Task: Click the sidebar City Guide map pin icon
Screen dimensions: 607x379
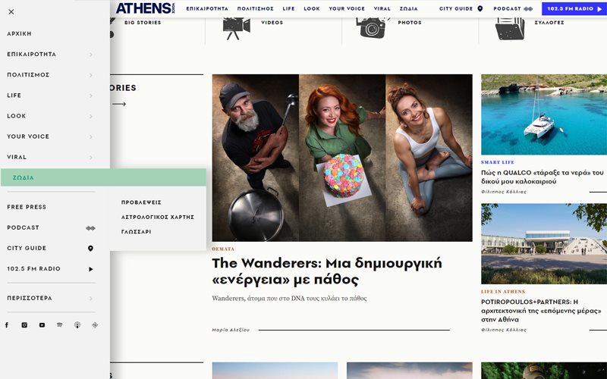Action: pos(90,249)
